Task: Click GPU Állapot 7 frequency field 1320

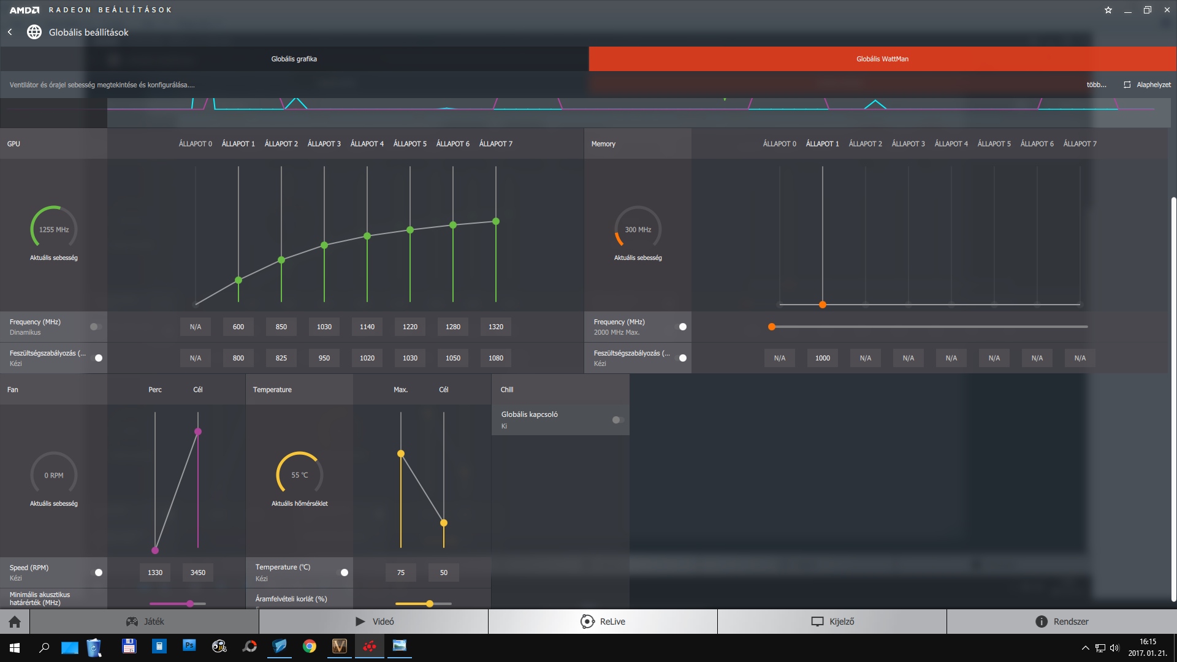Action: pos(496,327)
